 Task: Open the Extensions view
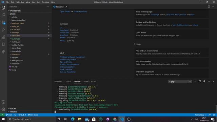coord(3,37)
